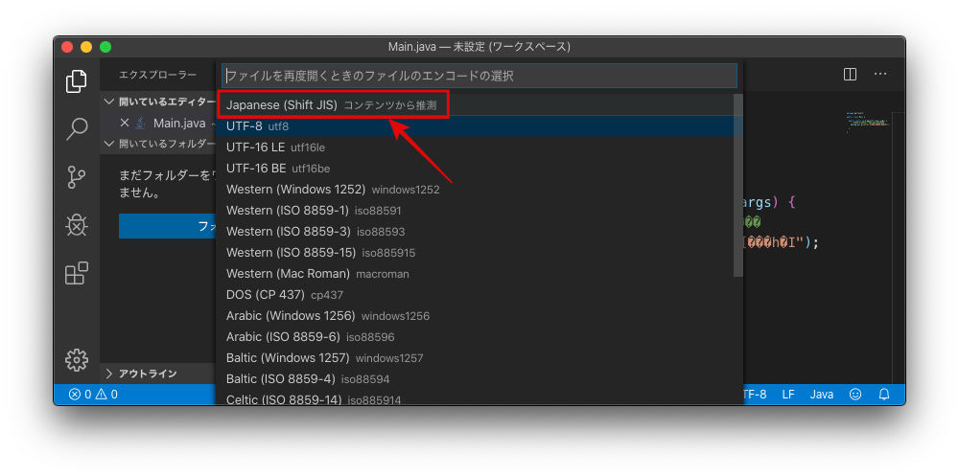The height and width of the screenshot is (476, 959).
Task: Collapse the open editors section
Action: (158, 102)
